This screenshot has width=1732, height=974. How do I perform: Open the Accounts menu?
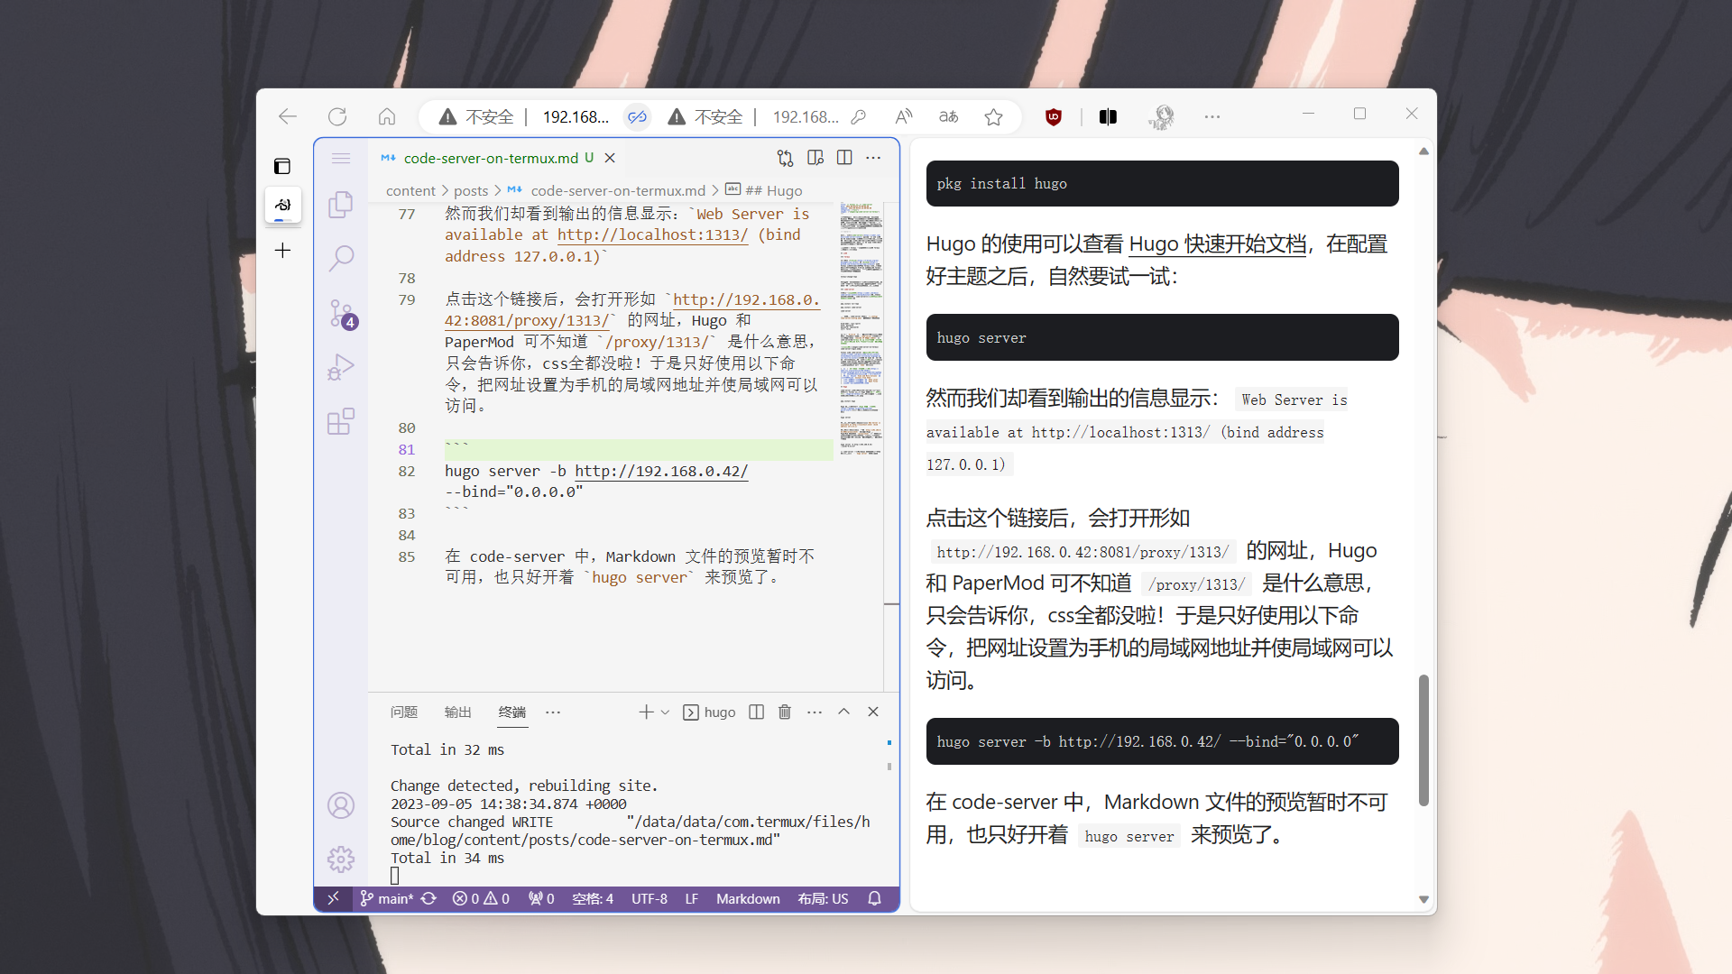(x=341, y=805)
